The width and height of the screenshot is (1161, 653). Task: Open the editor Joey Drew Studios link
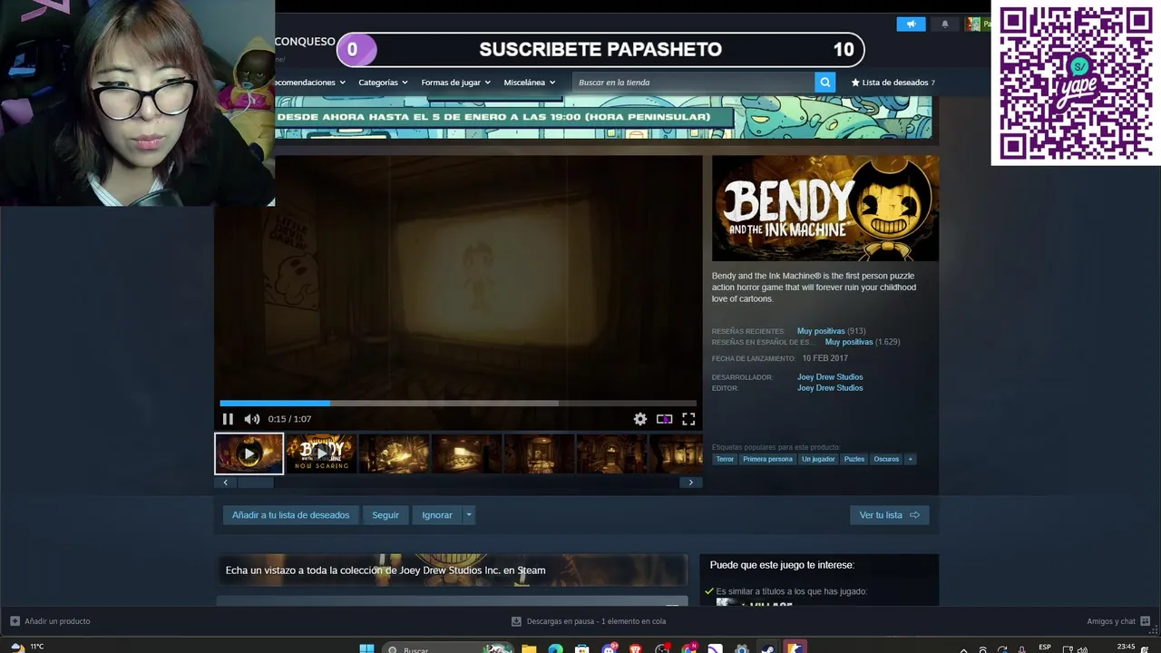coord(830,388)
